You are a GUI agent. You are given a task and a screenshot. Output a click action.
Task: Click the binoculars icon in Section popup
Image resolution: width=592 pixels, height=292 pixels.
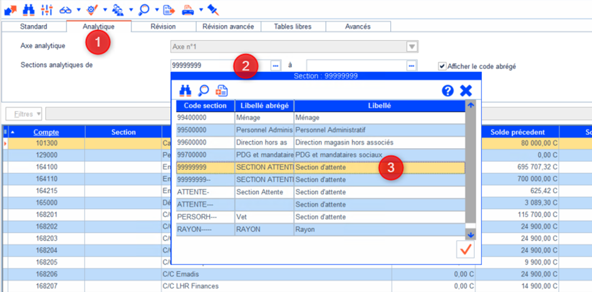coord(185,91)
